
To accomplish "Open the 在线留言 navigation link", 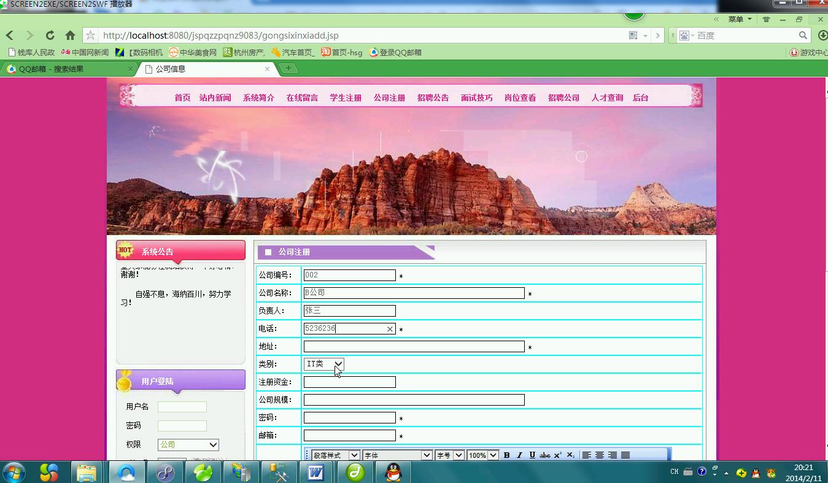I will 302,98.
